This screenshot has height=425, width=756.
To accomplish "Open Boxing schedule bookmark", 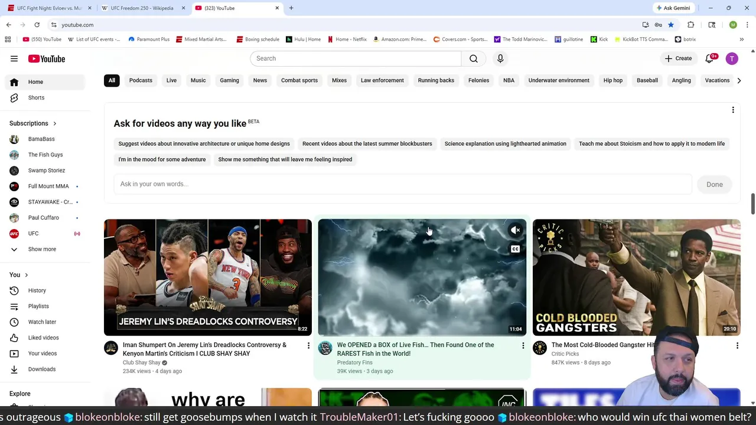I will tap(258, 40).
